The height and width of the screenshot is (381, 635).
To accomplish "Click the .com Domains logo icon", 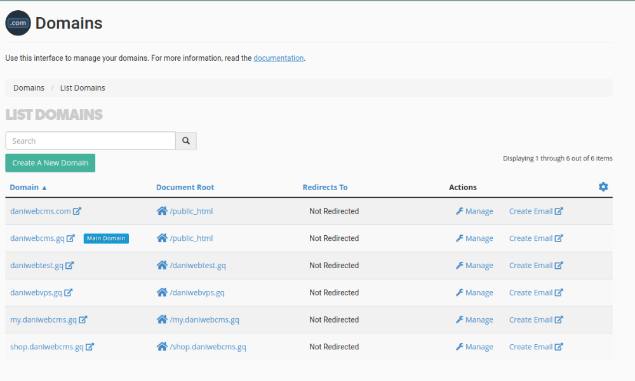I will [x=18, y=23].
